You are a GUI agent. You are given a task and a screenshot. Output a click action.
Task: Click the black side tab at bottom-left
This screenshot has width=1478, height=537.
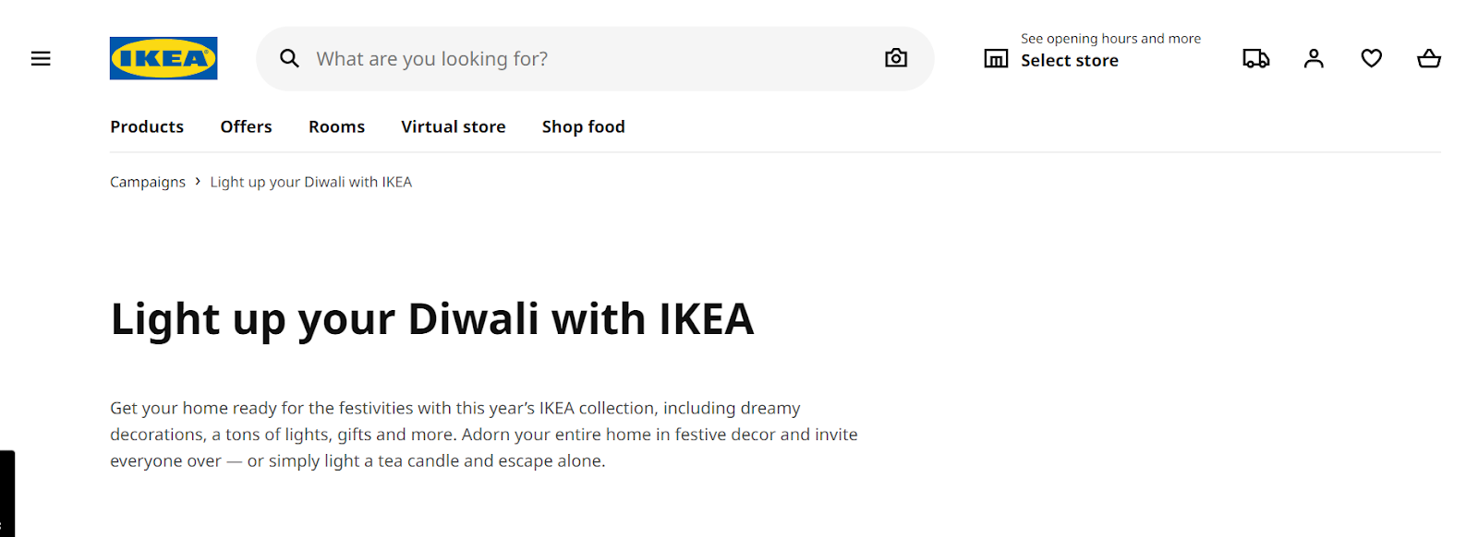click(x=6, y=494)
